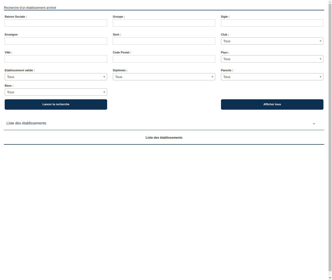Click the Liste des établissements title bar
The width and height of the screenshot is (332, 280).
point(164,138)
